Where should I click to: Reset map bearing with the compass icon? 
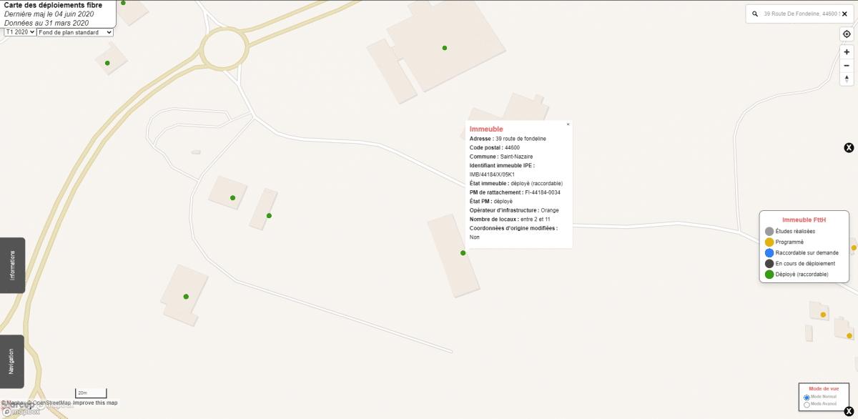pyautogui.click(x=847, y=79)
